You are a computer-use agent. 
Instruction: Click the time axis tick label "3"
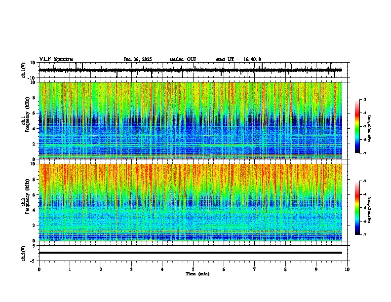click(x=131, y=269)
